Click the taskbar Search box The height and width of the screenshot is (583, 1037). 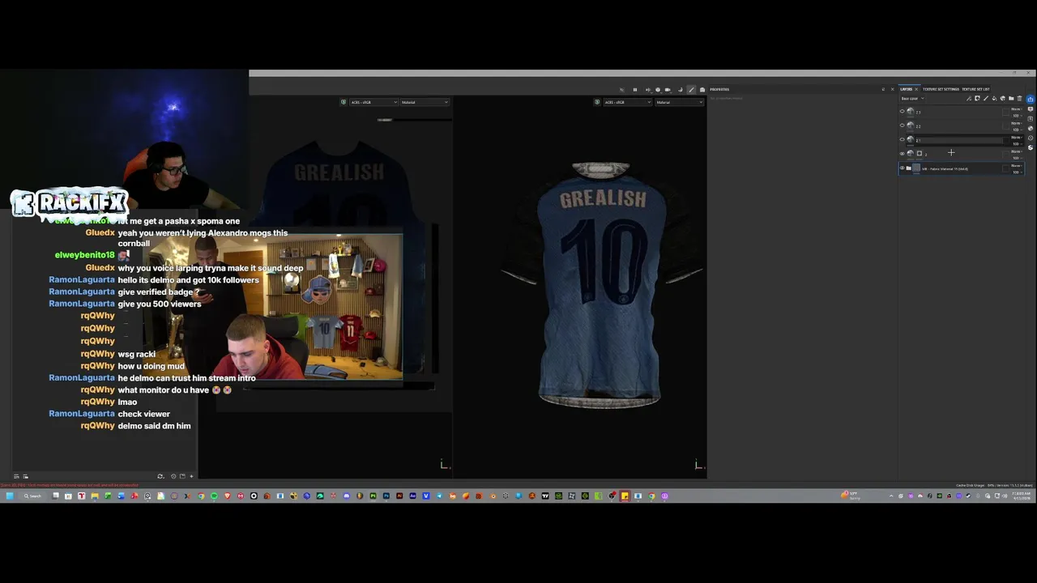point(32,496)
